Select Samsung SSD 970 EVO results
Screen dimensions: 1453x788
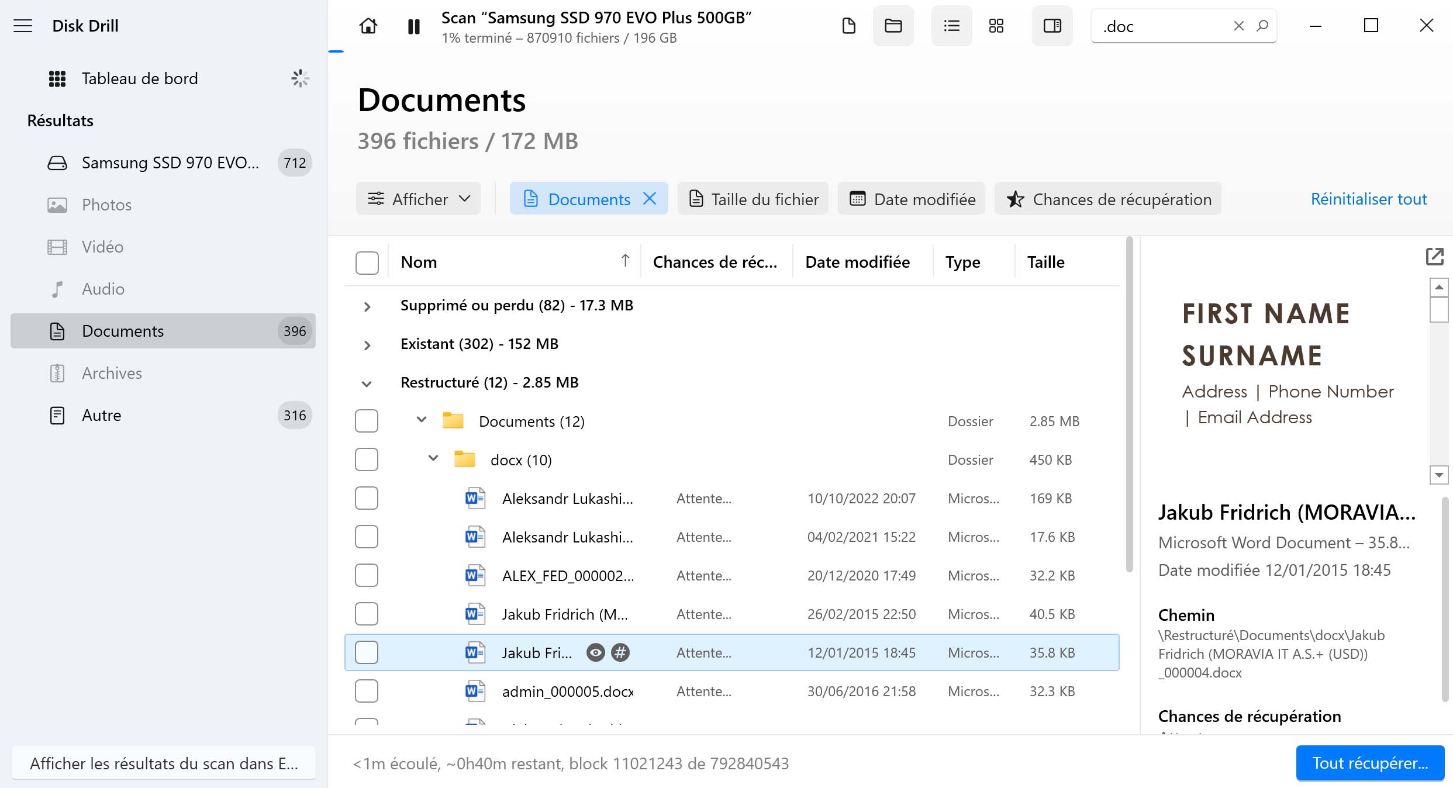point(163,163)
